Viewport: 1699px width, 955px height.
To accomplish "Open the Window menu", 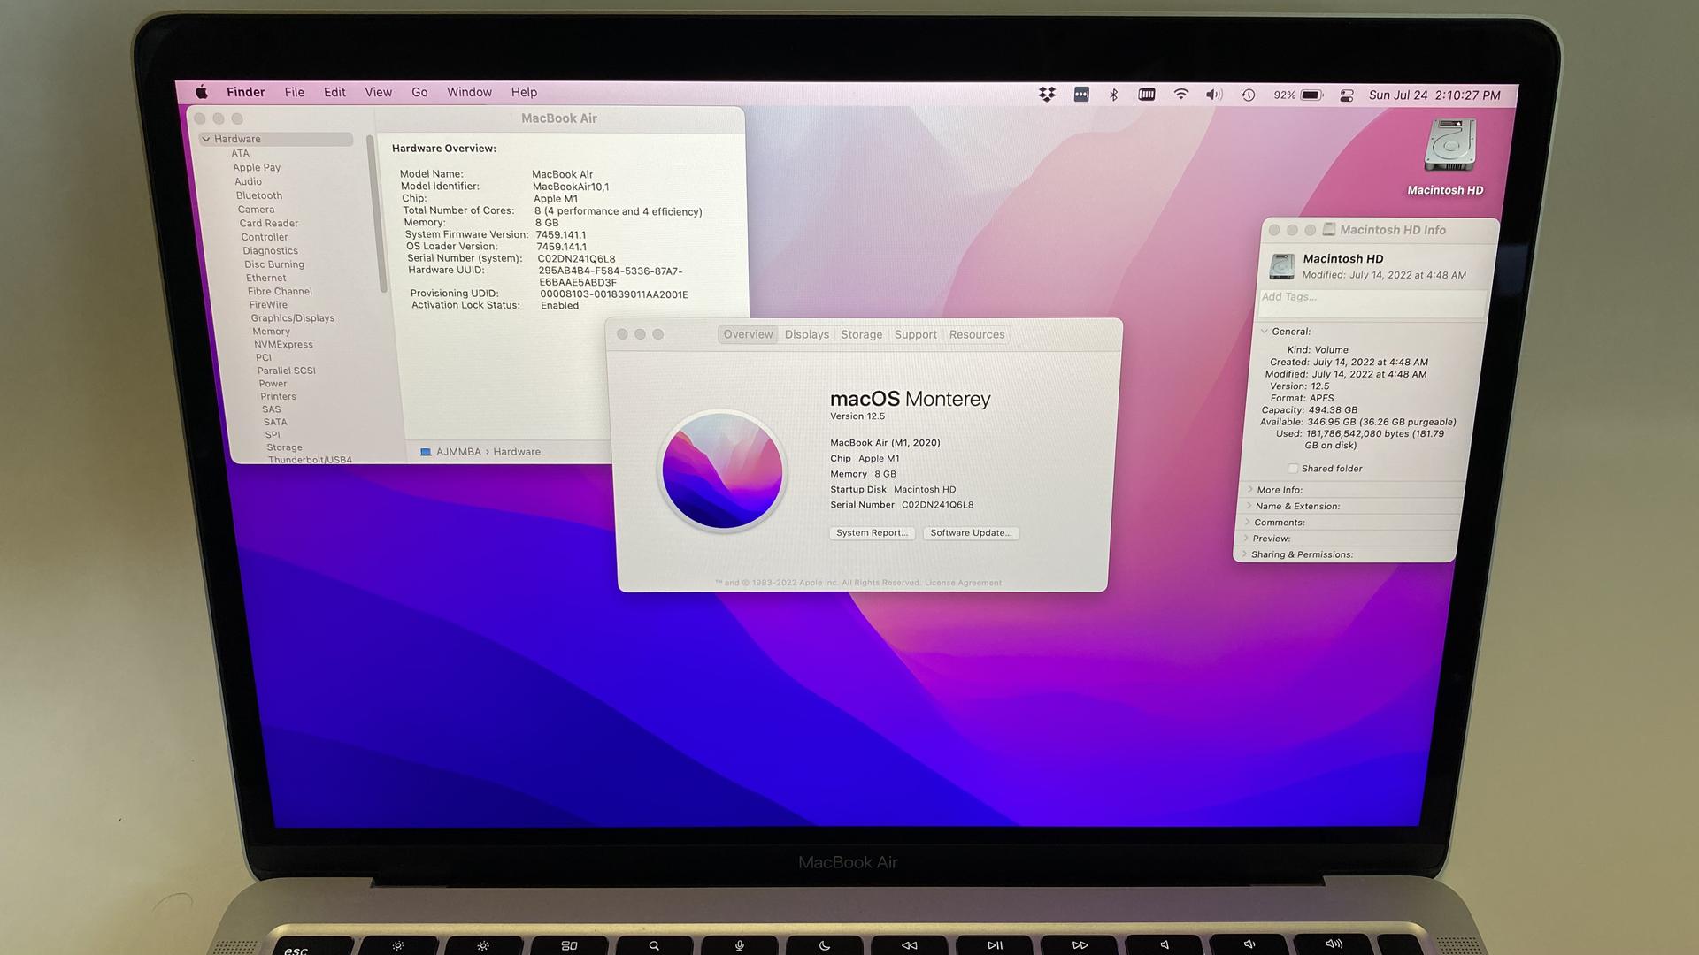I will coord(469,92).
